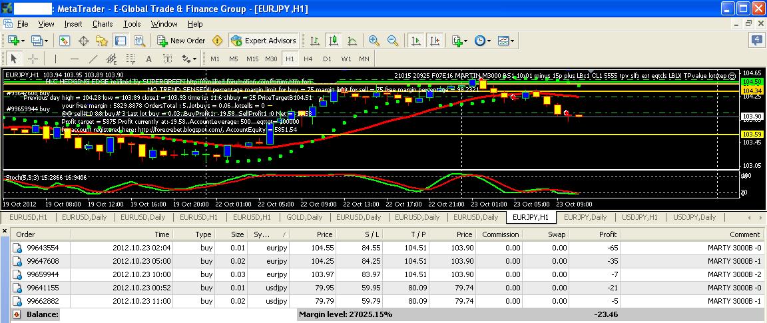
Task: Zoom in on the chart
Action: click(374, 41)
